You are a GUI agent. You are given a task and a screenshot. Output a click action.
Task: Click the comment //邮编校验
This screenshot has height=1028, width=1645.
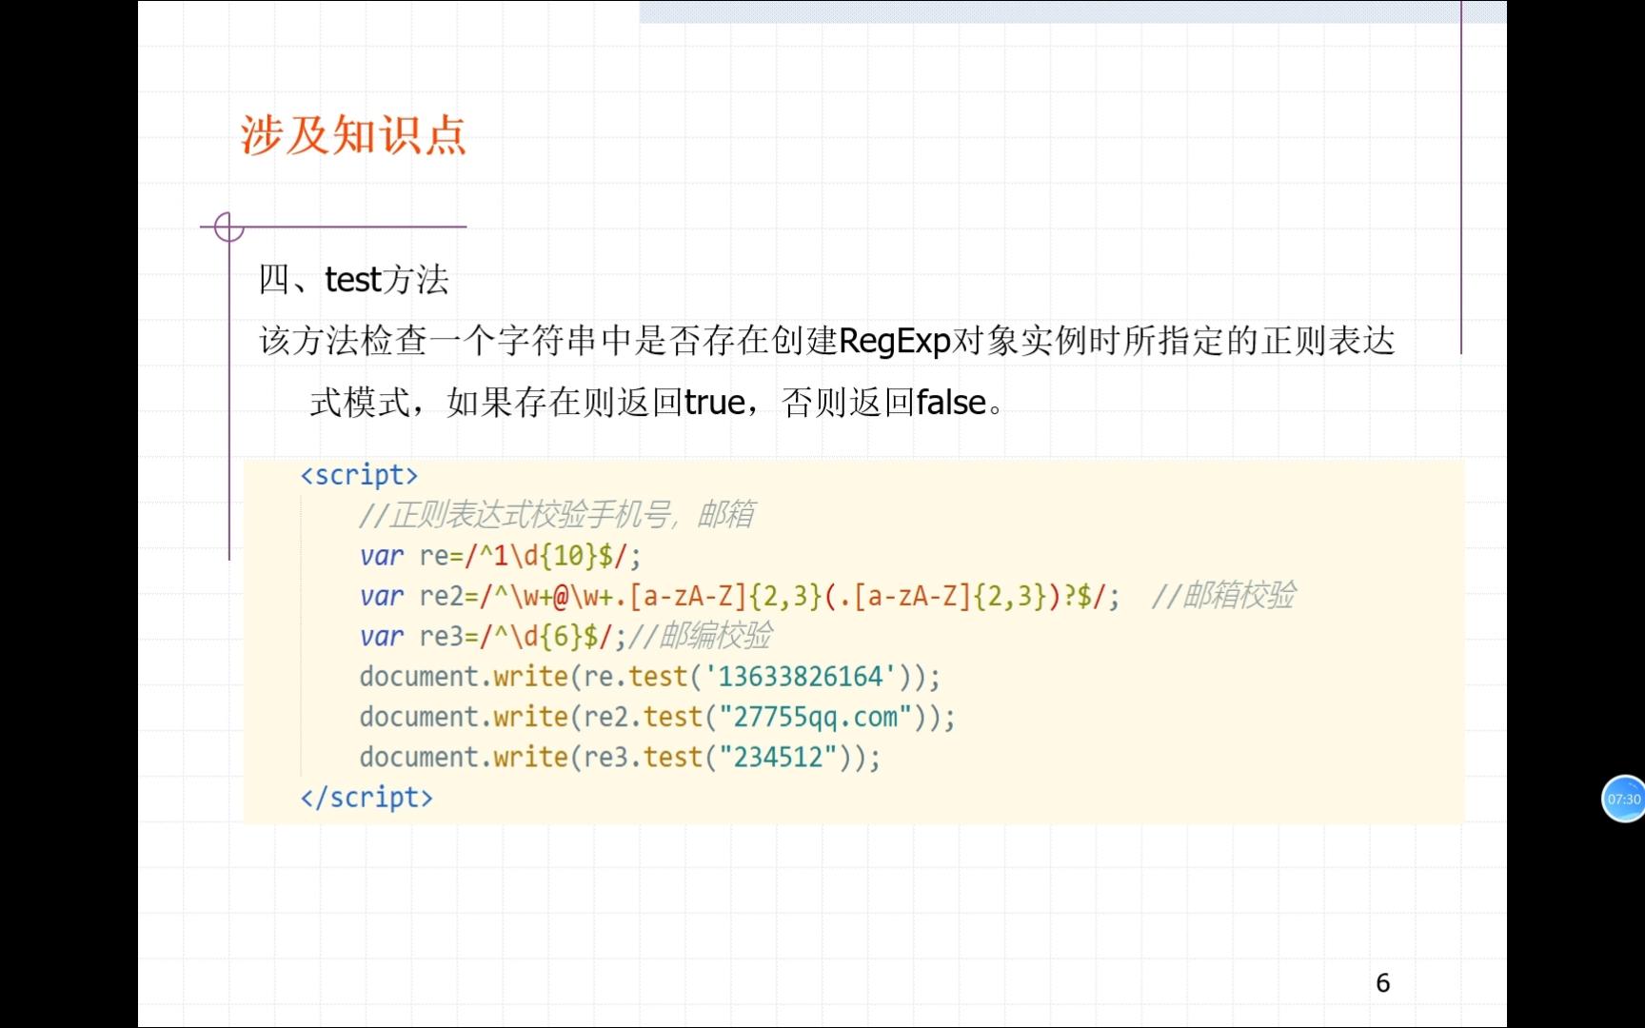pyautogui.click(x=700, y=636)
